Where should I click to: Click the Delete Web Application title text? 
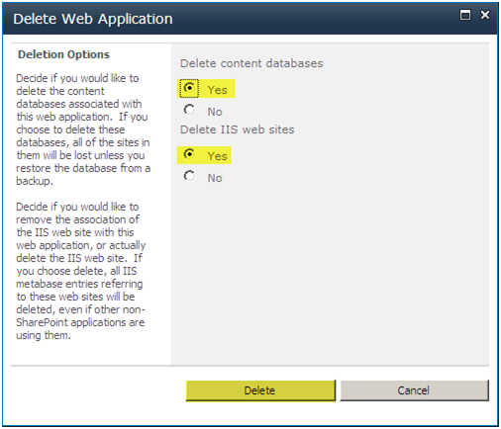click(x=93, y=19)
